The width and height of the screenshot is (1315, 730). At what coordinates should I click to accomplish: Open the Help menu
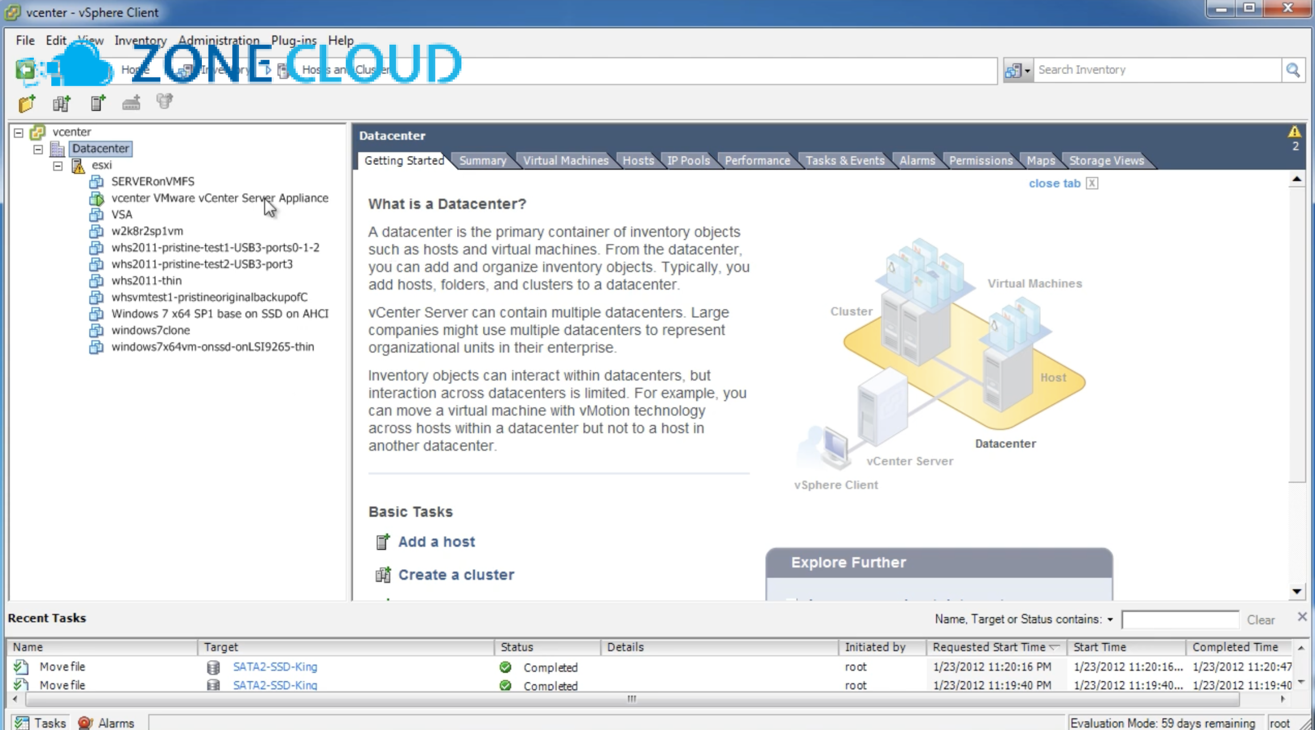[x=341, y=40]
